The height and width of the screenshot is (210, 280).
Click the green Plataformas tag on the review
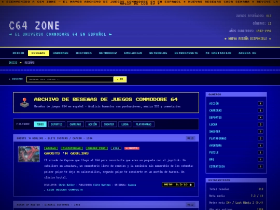[x=72, y=148]
